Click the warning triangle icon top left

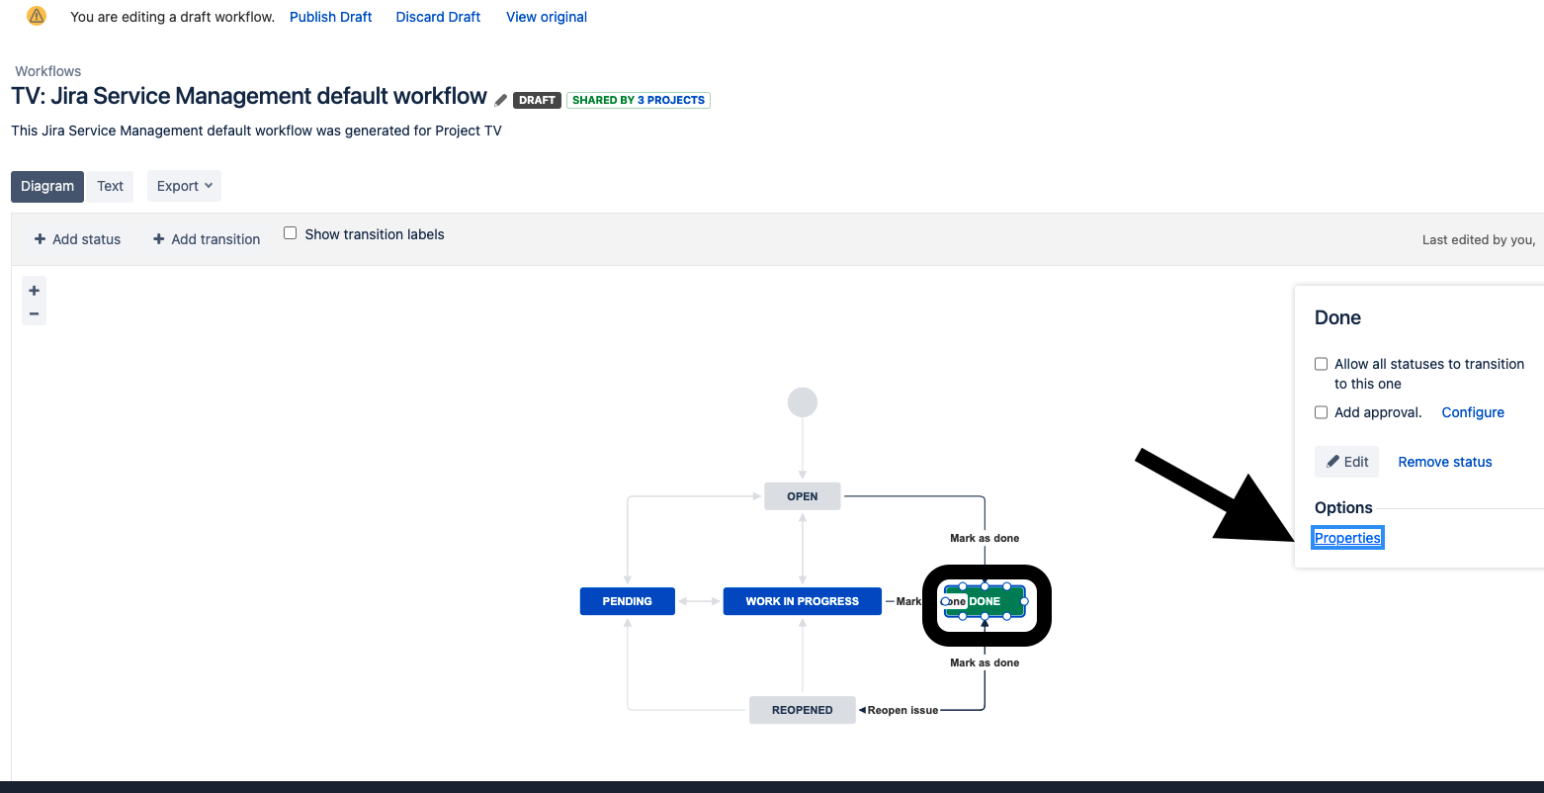click(x=37, y=16)
